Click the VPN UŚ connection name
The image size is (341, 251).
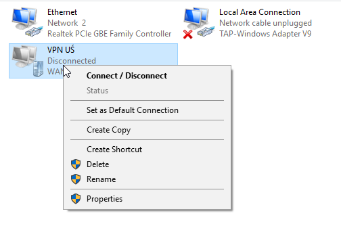point(61,49)
